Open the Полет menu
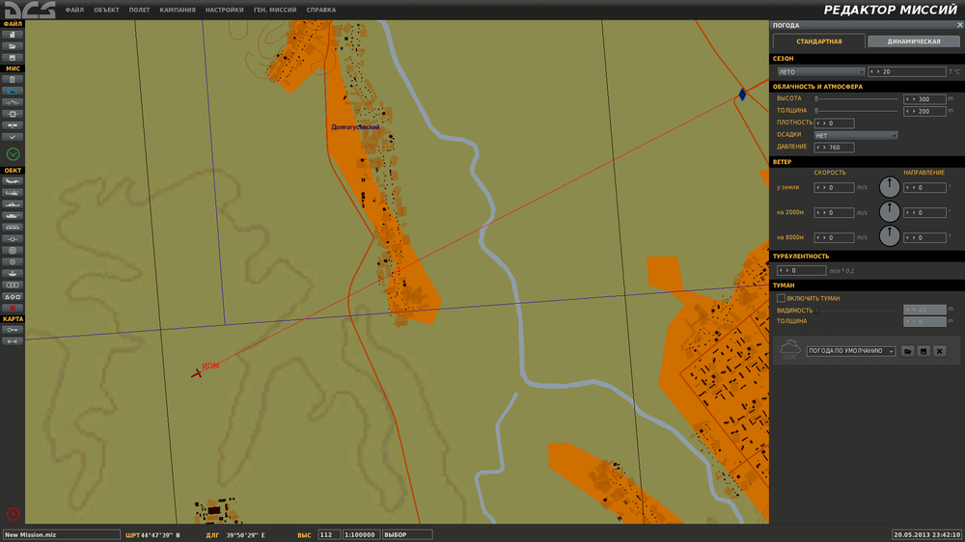The height and width of the screenshot is (542, 965). 140,10
